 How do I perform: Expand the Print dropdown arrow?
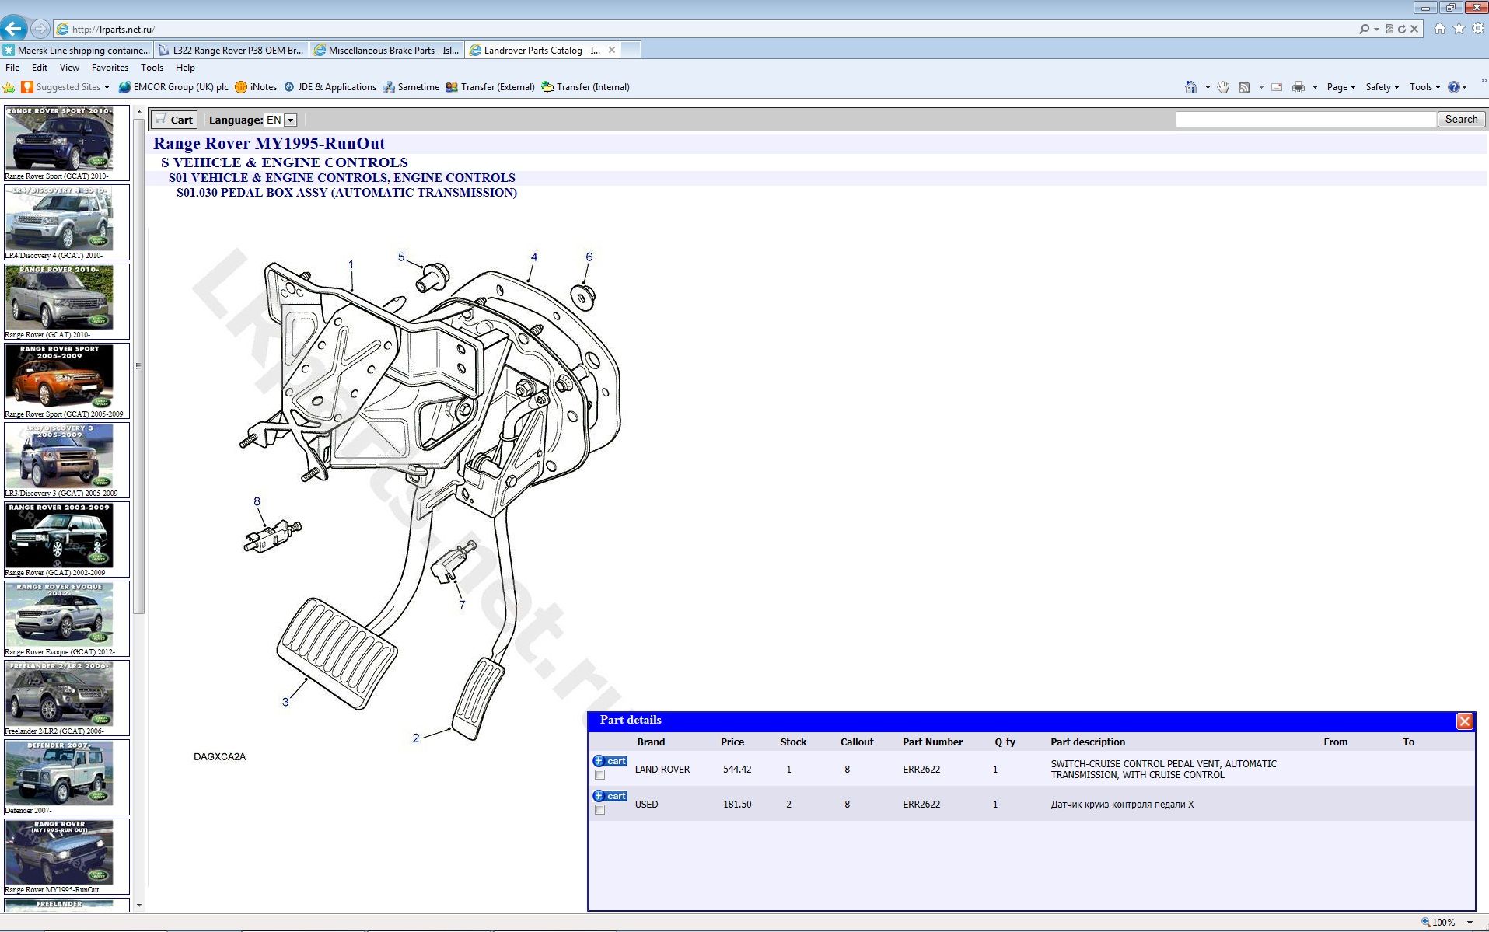pos(1315,87)
